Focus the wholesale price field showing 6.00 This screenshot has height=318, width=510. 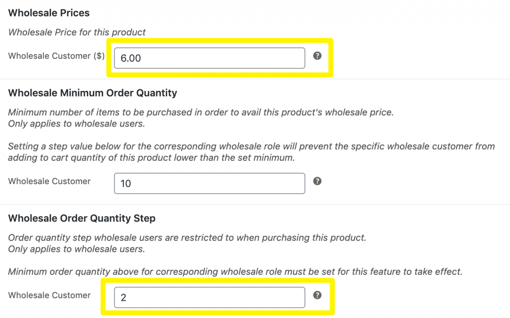coord(209,58)
